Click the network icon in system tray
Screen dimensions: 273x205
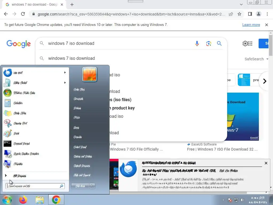coord(236,200)
